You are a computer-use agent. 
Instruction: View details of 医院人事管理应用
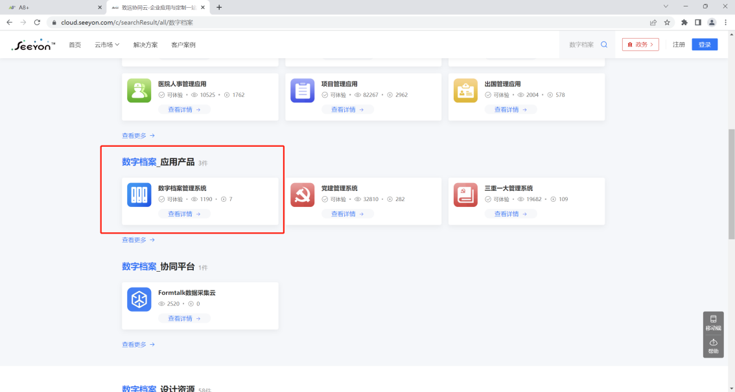click(184, 109)
